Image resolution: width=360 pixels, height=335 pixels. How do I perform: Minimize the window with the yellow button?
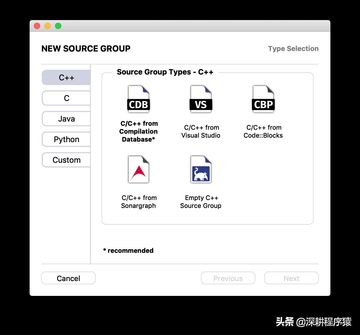(48, 26)
